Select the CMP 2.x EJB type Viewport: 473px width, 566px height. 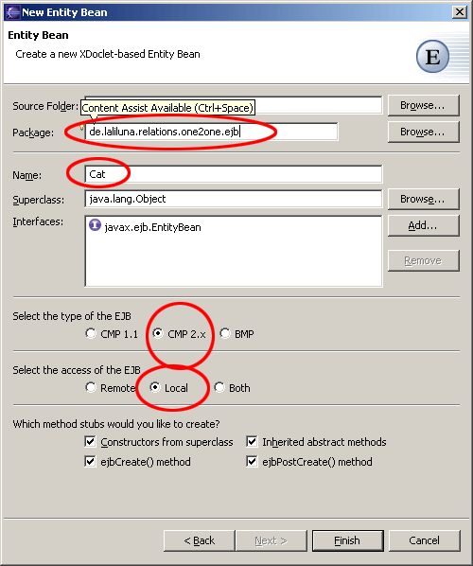point(158,333)
